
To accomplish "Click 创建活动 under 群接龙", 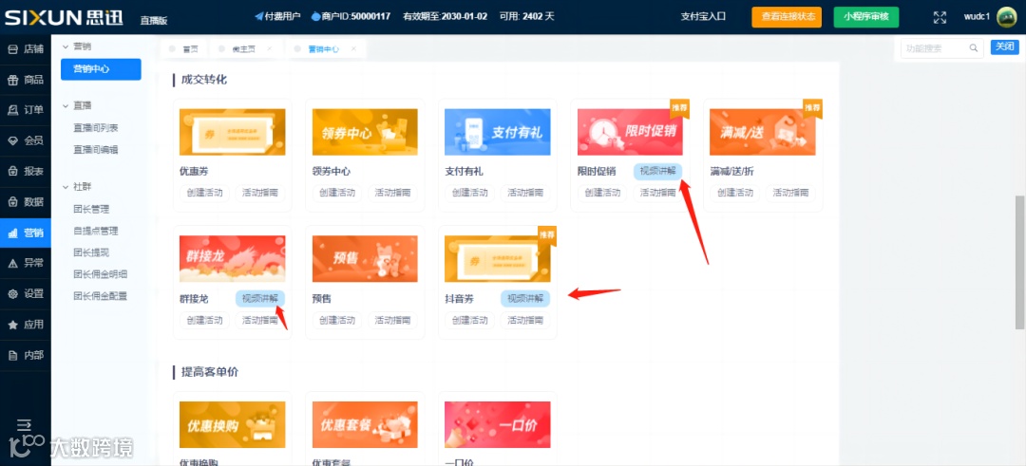I will pos(205,320).
